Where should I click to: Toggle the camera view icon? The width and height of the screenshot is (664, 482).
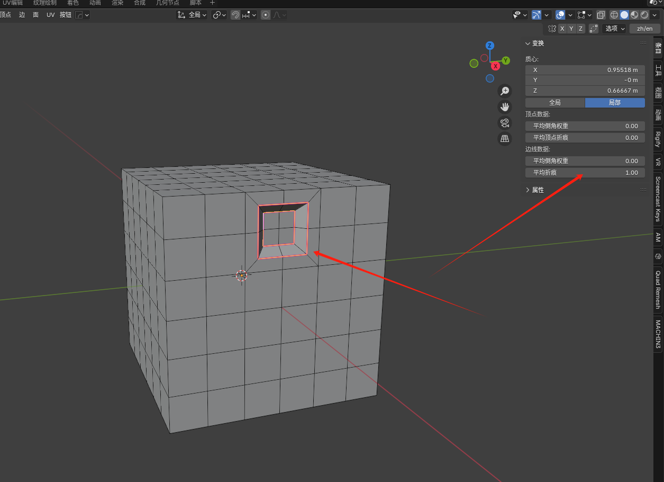click(x=505, y=123)
